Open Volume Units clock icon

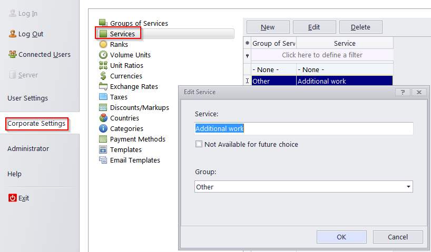point(103,55)
